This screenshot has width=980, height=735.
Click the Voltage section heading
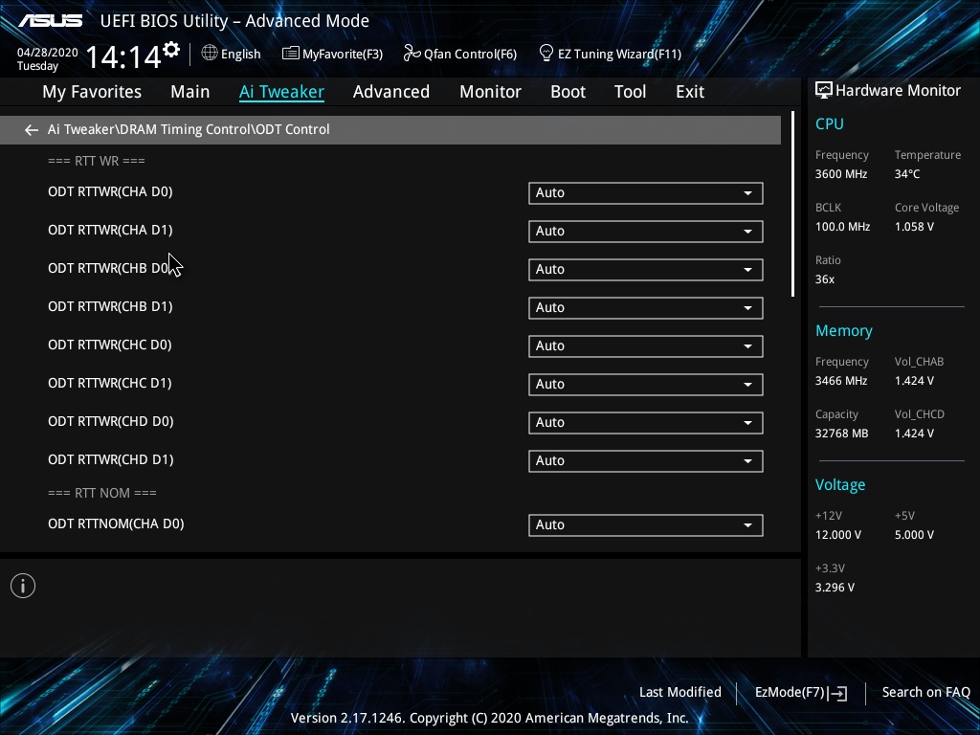click(840, 485)
